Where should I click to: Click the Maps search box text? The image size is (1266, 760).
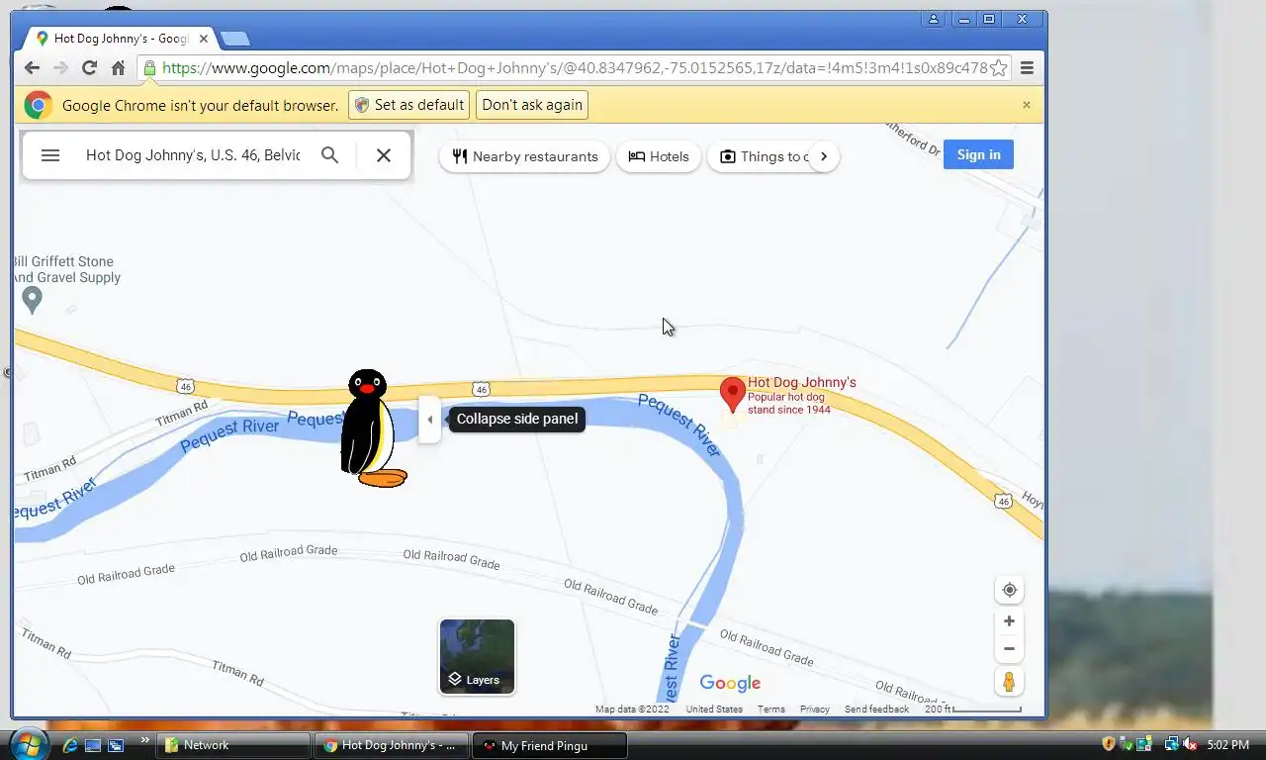click(193, 155)
